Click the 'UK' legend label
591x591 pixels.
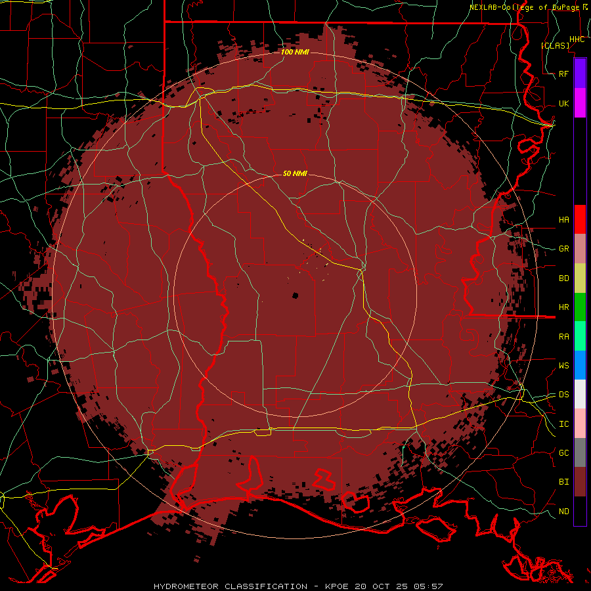click(x=563, y=103)
